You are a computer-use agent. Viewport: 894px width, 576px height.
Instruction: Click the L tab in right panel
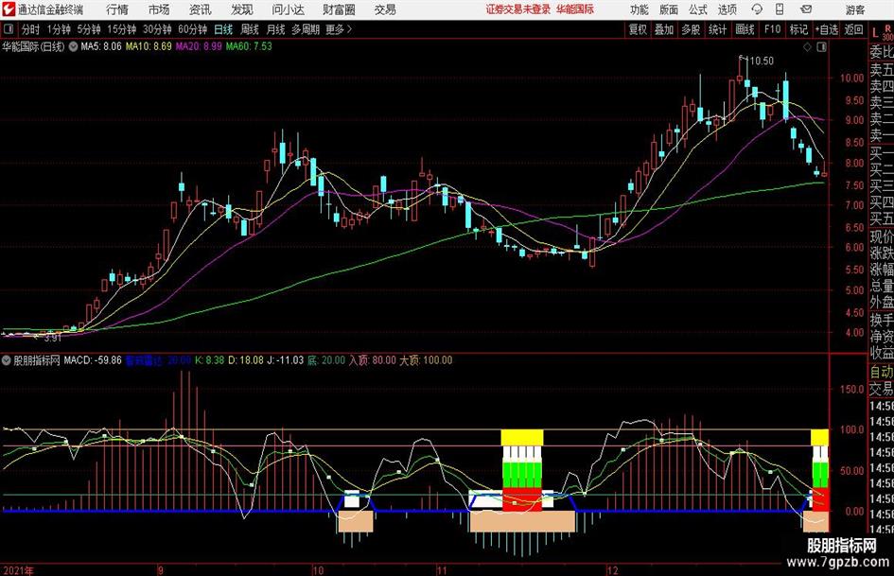(875, 34)
